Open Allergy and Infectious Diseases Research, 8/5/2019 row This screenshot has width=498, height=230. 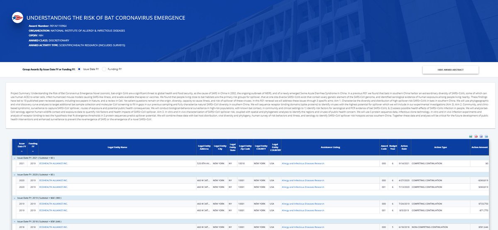click(x=303, y=210)
